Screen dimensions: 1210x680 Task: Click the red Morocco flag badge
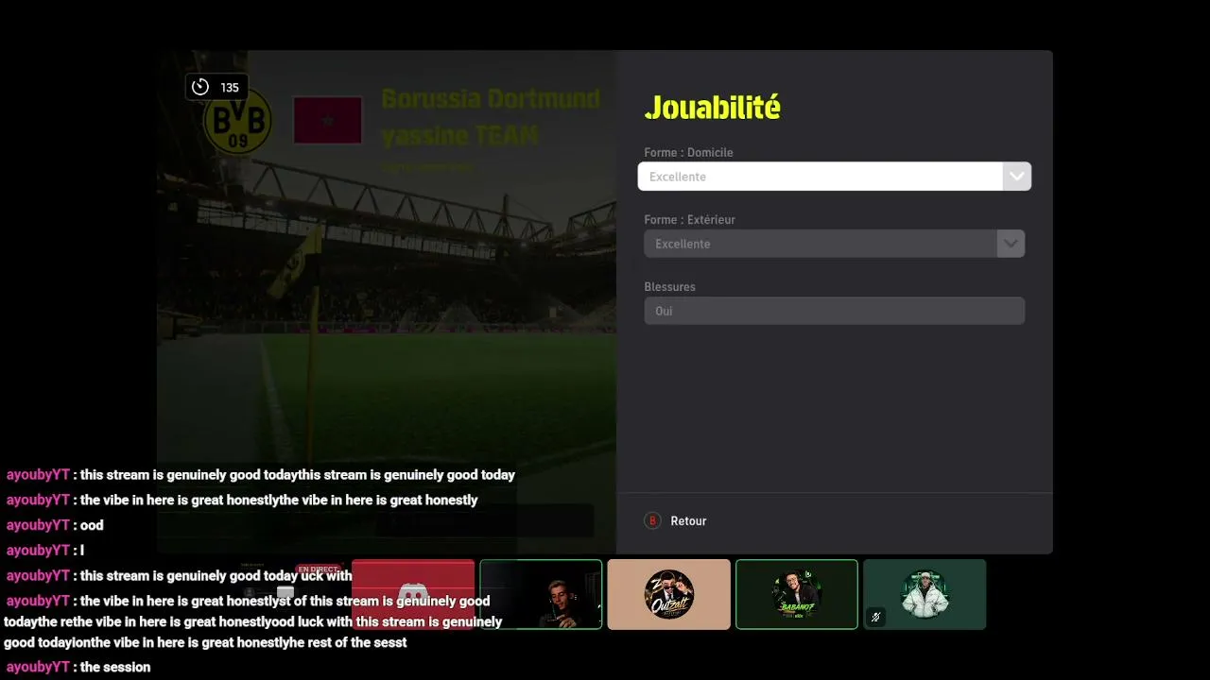point(328,120)
